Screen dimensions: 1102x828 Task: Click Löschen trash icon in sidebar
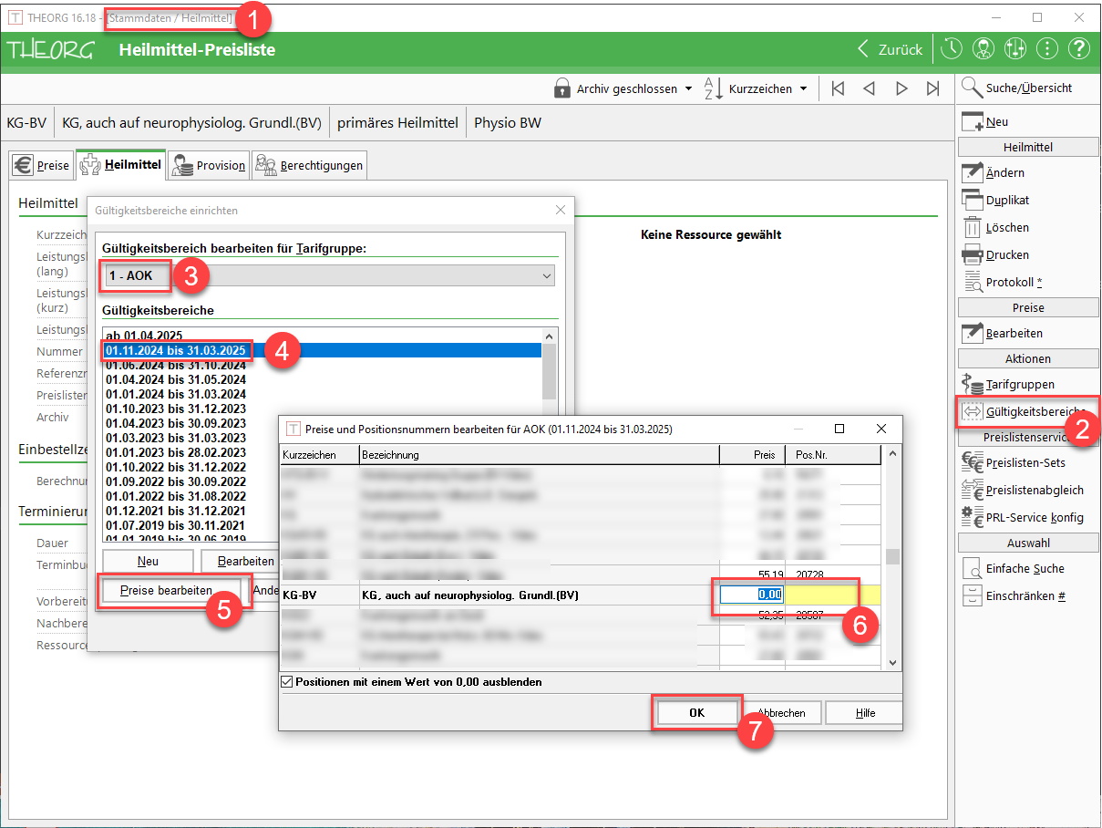[x=973, y=228]
